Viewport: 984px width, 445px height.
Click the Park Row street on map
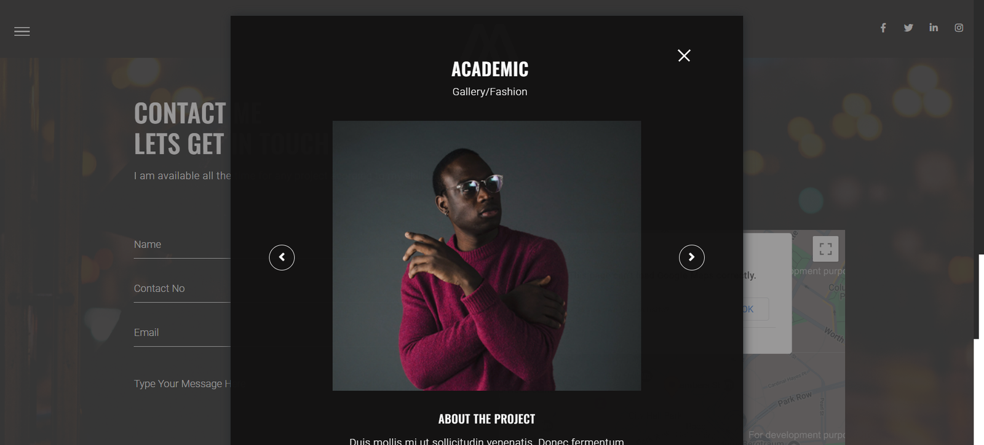coord(795,398)
